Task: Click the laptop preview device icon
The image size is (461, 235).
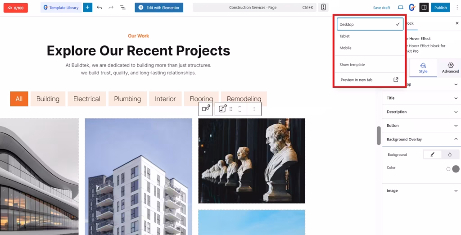Action: (x=400, y=8)
